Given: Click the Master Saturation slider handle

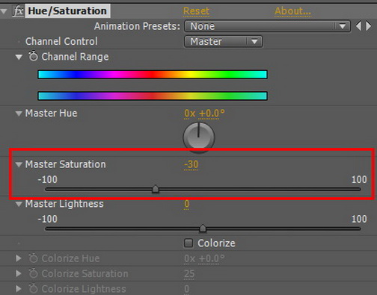Looking at the screenshot, I should point(156,189).
